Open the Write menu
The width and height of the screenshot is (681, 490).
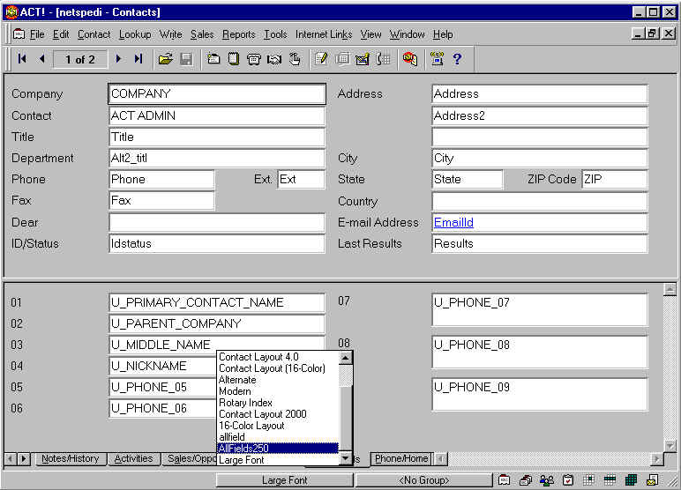tap(170, 34)
